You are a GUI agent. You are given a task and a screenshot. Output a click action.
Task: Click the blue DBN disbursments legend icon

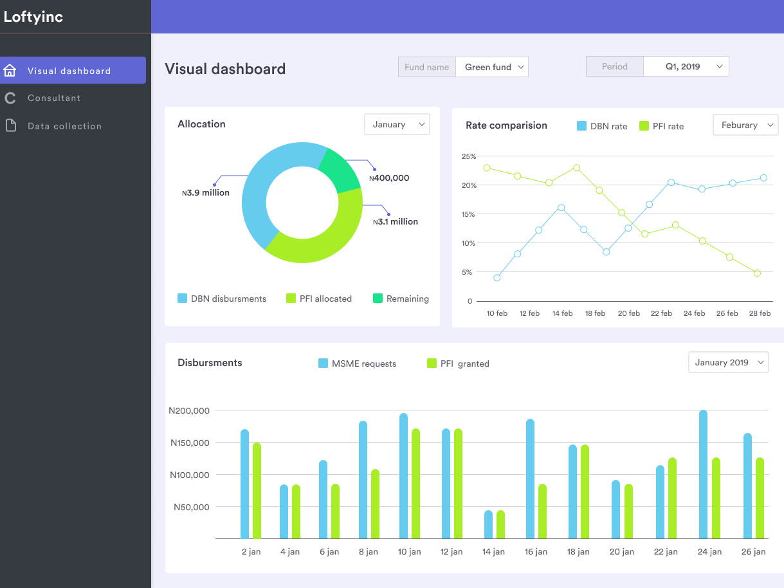[x=182, y=299]
